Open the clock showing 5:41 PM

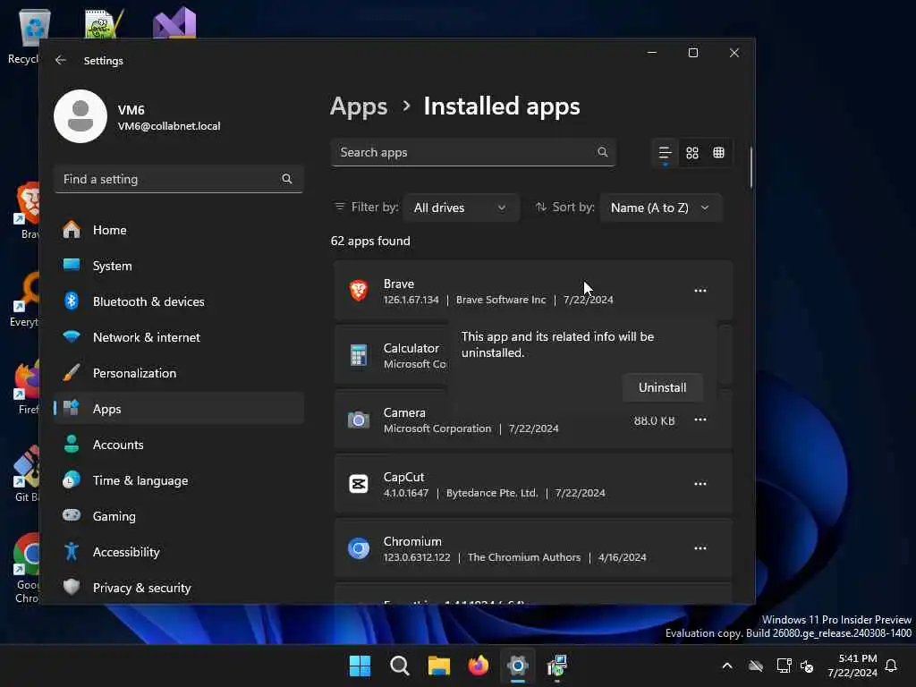pos(852,666)
